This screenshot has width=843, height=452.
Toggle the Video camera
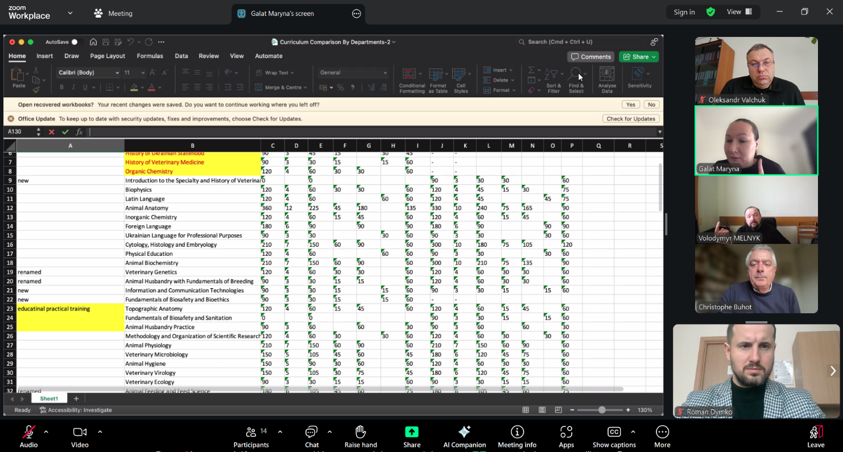pos(80,432)
